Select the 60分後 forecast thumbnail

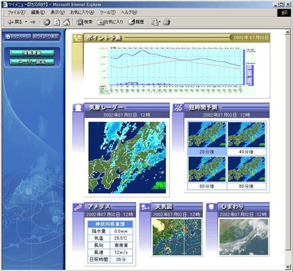point(207,169)
